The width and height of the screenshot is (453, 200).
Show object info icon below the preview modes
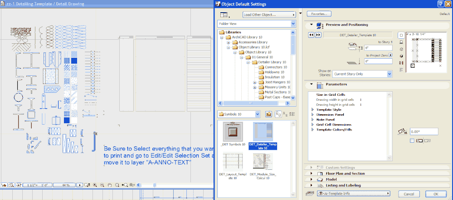401,70
